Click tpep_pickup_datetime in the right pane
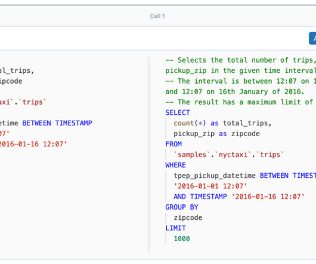Viewport: 316px width, 264px height. click(x=215, y=176)
